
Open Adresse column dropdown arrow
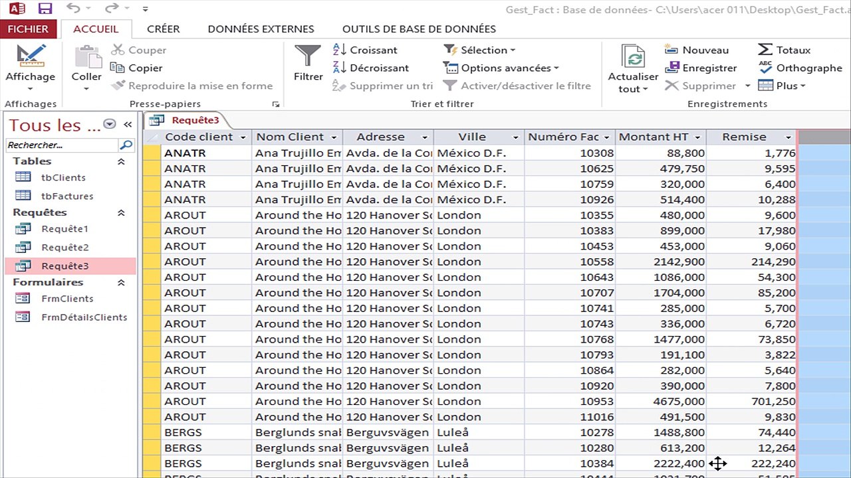coord(425,137)
